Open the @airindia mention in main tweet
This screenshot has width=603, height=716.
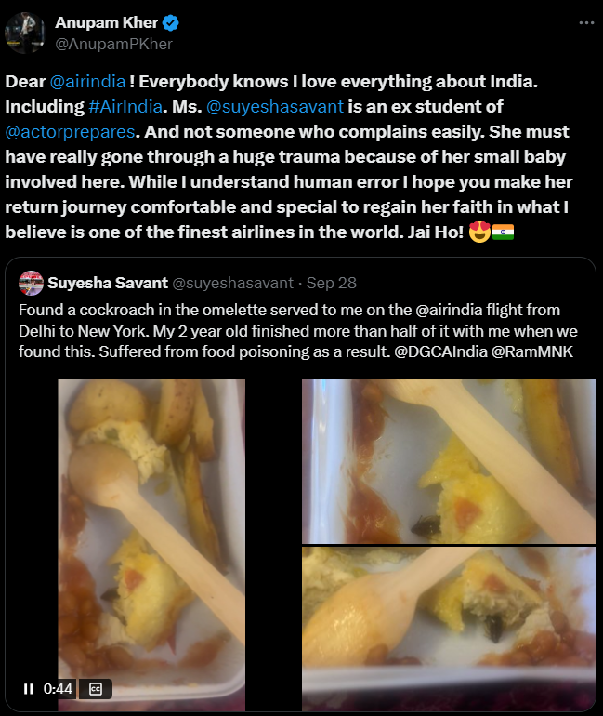[87, 81]
